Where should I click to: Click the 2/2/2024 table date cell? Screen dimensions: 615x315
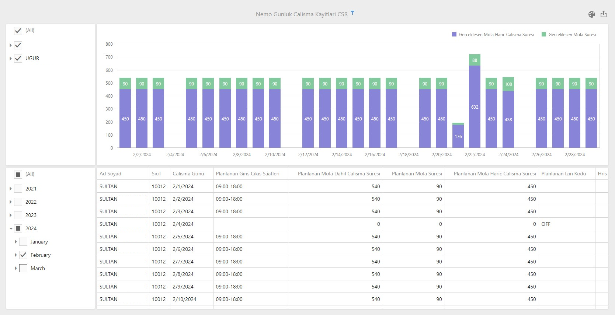pos(191,199)
